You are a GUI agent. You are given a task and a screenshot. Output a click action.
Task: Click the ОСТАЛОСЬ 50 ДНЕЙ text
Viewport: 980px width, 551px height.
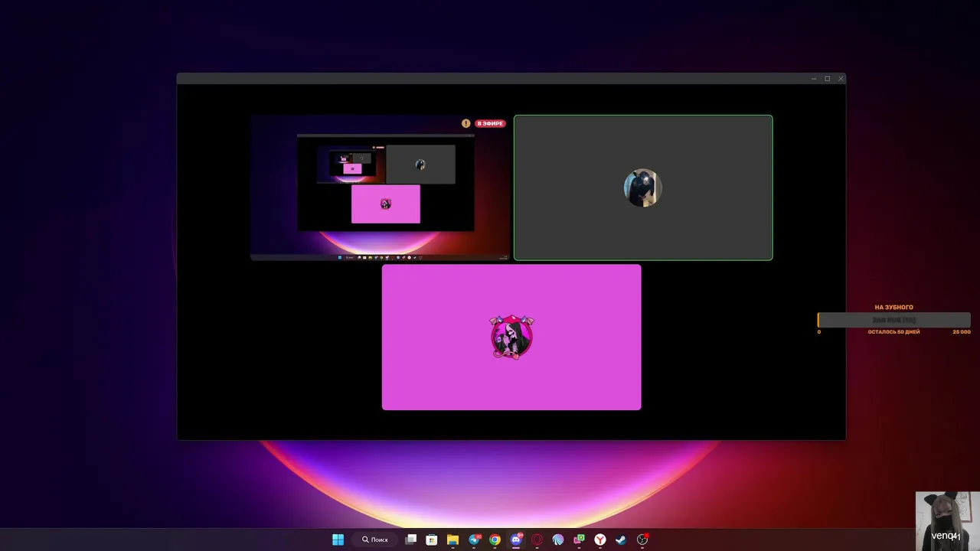893,332
